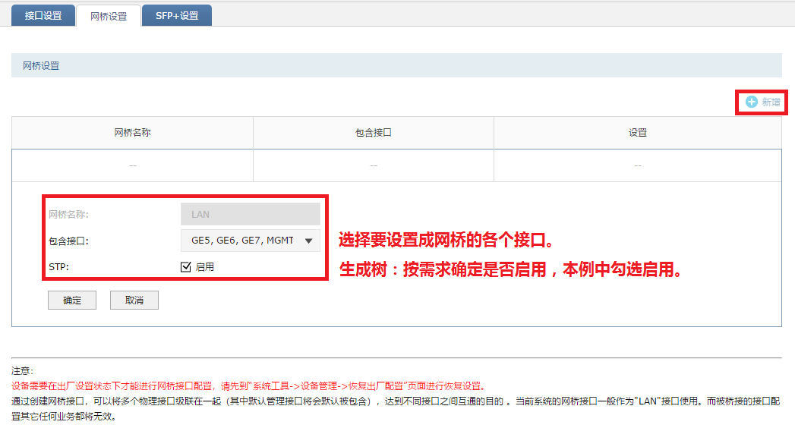Switch to the 接口设置 tab
The height and width of the screenshot is (428, 795).
click(43, 15)
